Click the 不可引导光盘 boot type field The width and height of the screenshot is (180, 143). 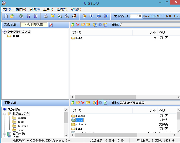click(x=34, y=25)
